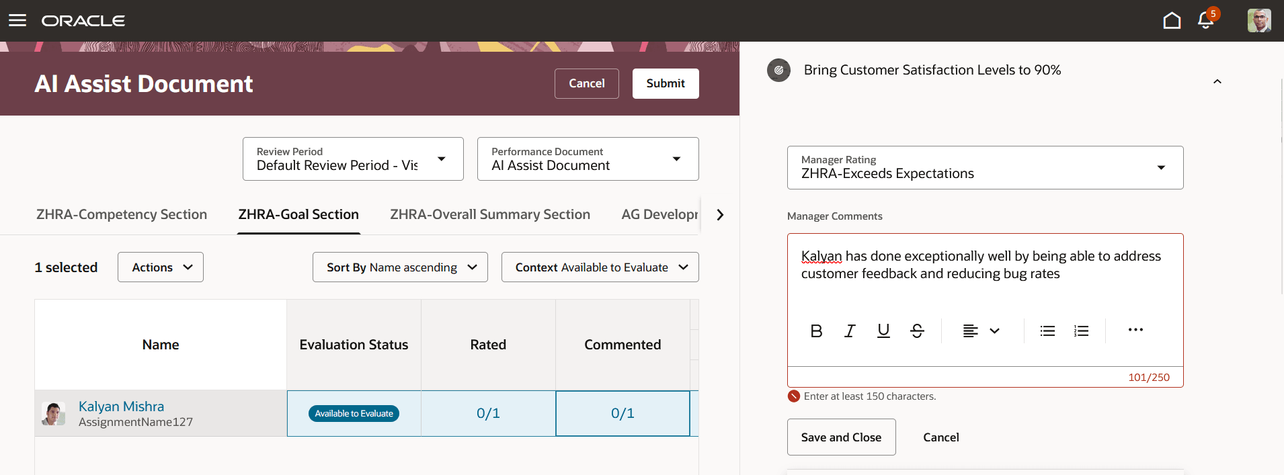Go to the Home icon
This screenshot has width=1284, height=475.
pos(1172,21)
